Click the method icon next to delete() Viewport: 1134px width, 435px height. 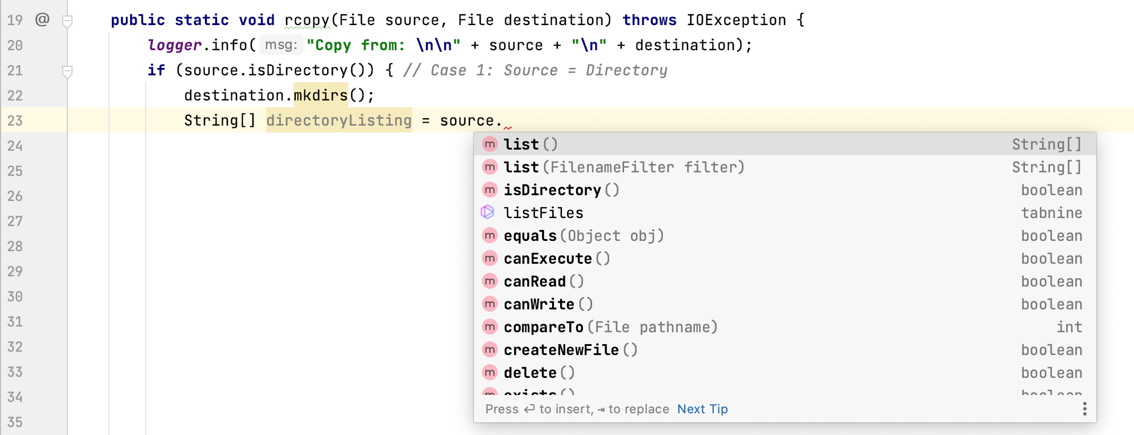coord(489,372)
